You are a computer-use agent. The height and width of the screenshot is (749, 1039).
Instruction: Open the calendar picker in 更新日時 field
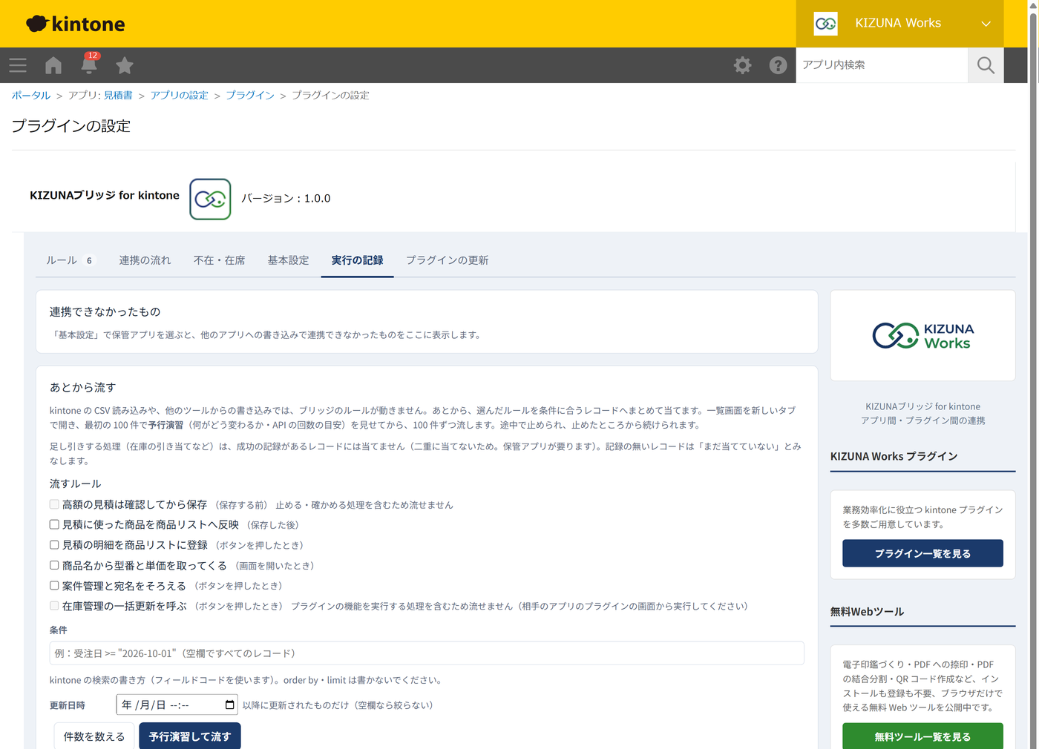click(x=229, y=705)
